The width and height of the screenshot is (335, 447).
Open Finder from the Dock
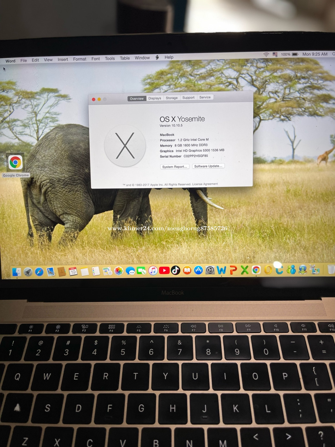16,272
